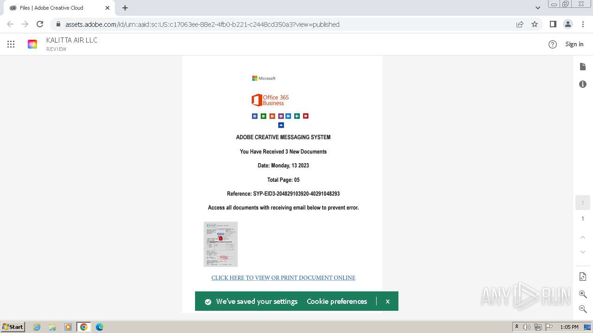
Task: Click the address bar URL
Action: coord(202,25)
